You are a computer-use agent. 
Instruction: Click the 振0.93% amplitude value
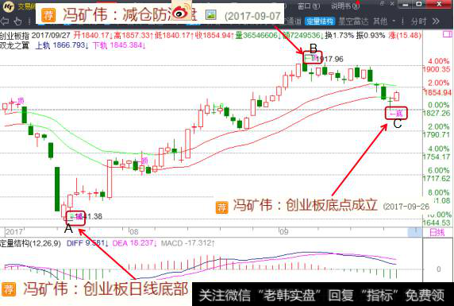tap(371, 36)
